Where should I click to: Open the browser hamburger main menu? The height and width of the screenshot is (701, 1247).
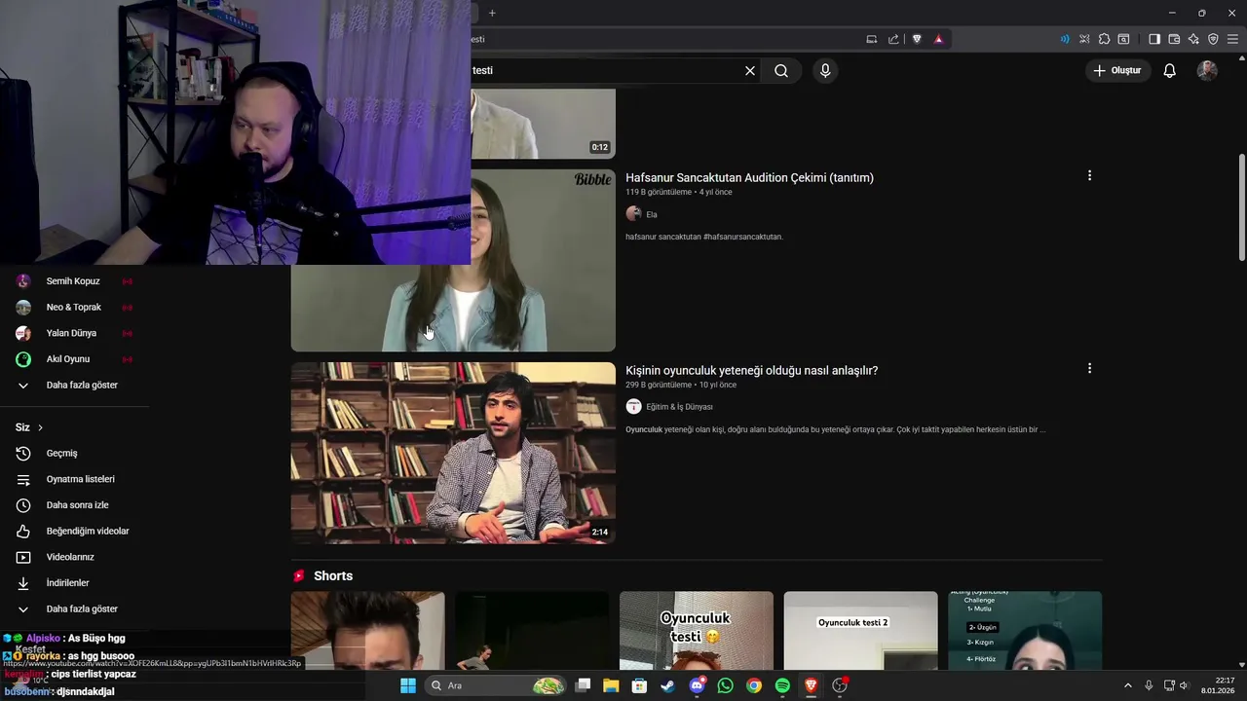point(1233,39)
